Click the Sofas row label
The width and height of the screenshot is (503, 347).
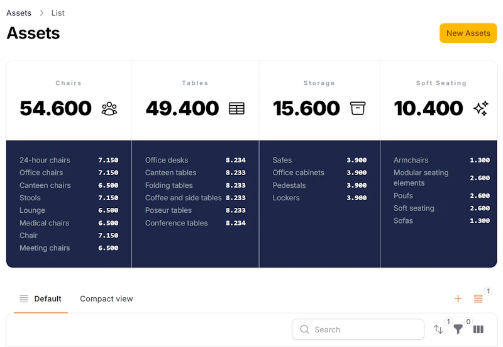pos(403,220)
